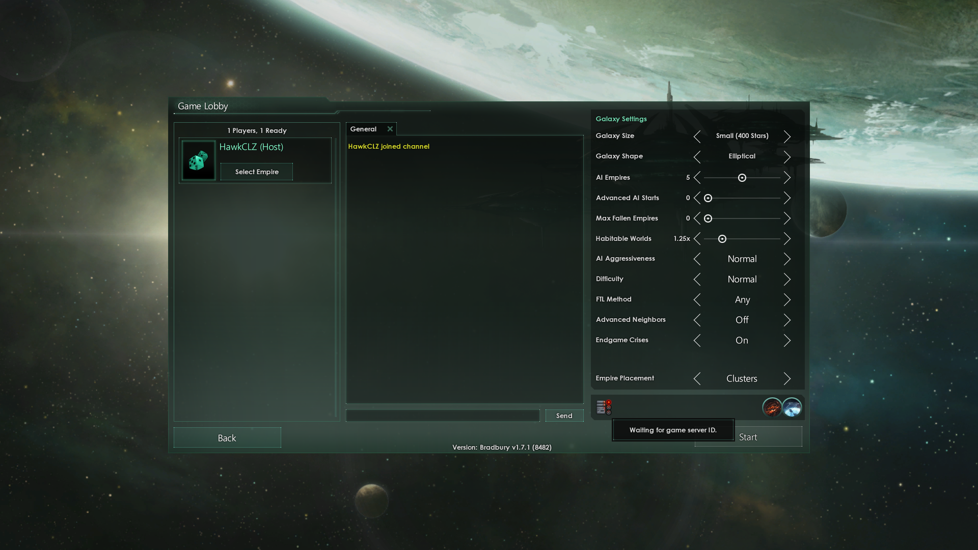Cycle FTL Method with right arrow
This screenshot has height=550, width=978.
(787, 299)
